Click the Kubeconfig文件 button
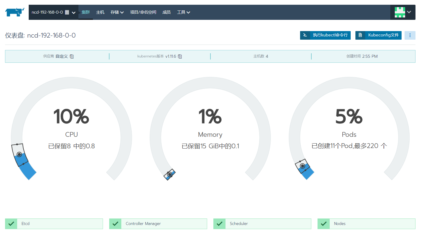 pyautogui.click(x=378, y=35)
